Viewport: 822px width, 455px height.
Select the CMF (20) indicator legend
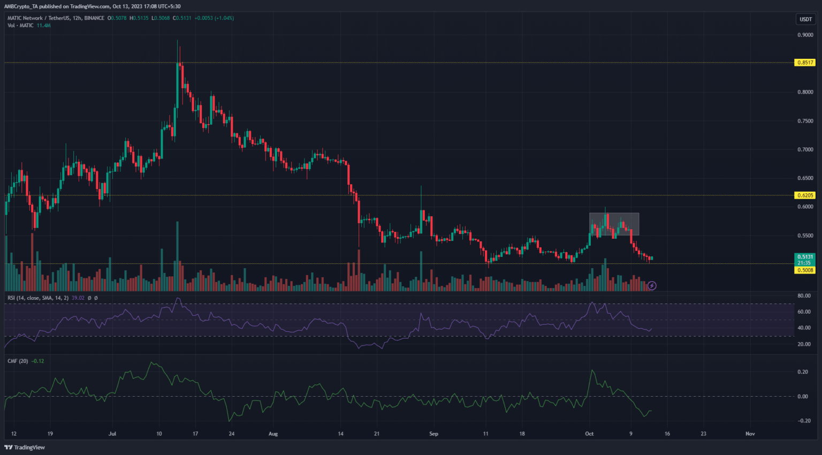18,361
